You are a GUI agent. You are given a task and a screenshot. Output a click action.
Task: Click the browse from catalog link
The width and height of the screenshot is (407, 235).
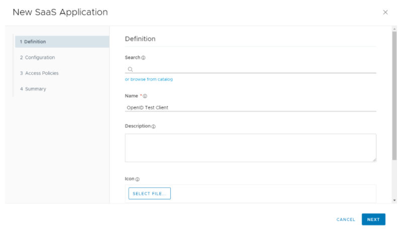(149, 79)
